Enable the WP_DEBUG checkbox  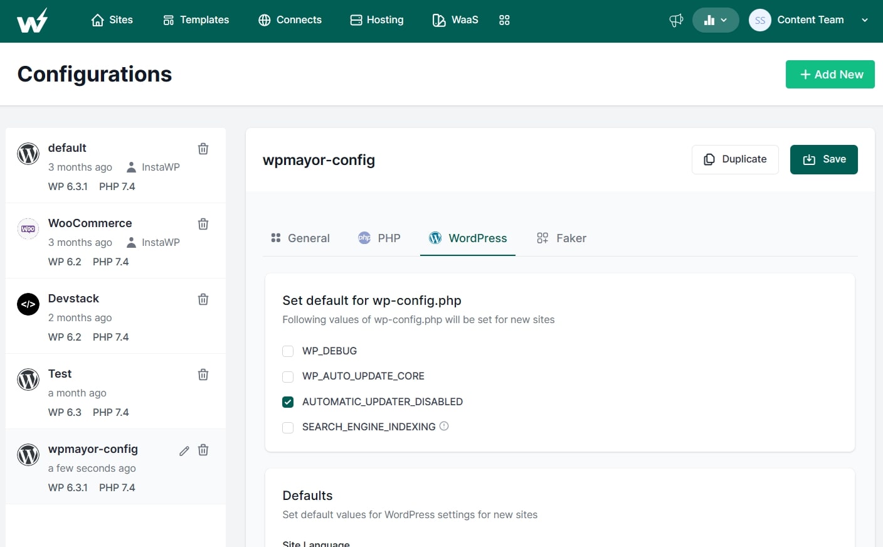coord(288,351)
